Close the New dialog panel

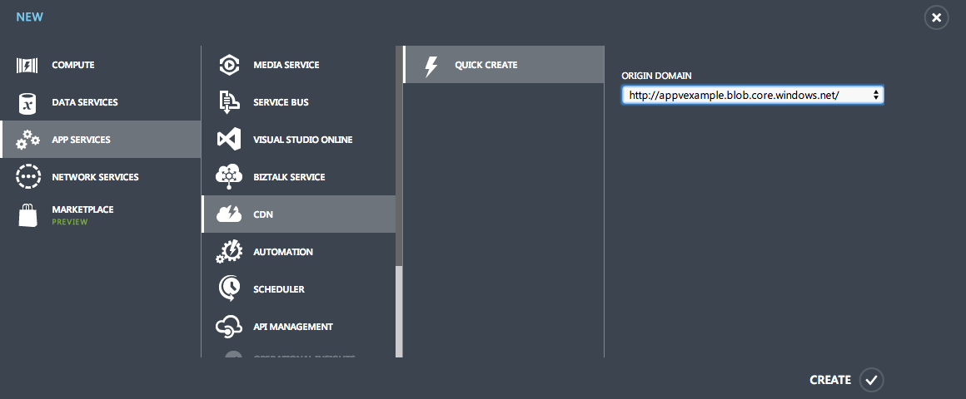[936, 17]
